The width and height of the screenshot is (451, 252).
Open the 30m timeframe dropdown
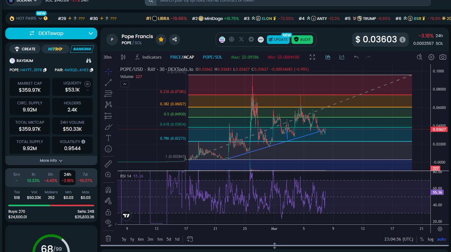tap(108, 57)
